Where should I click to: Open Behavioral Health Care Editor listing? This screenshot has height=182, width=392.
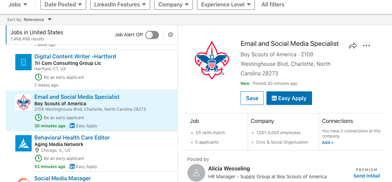coord(72,138)
